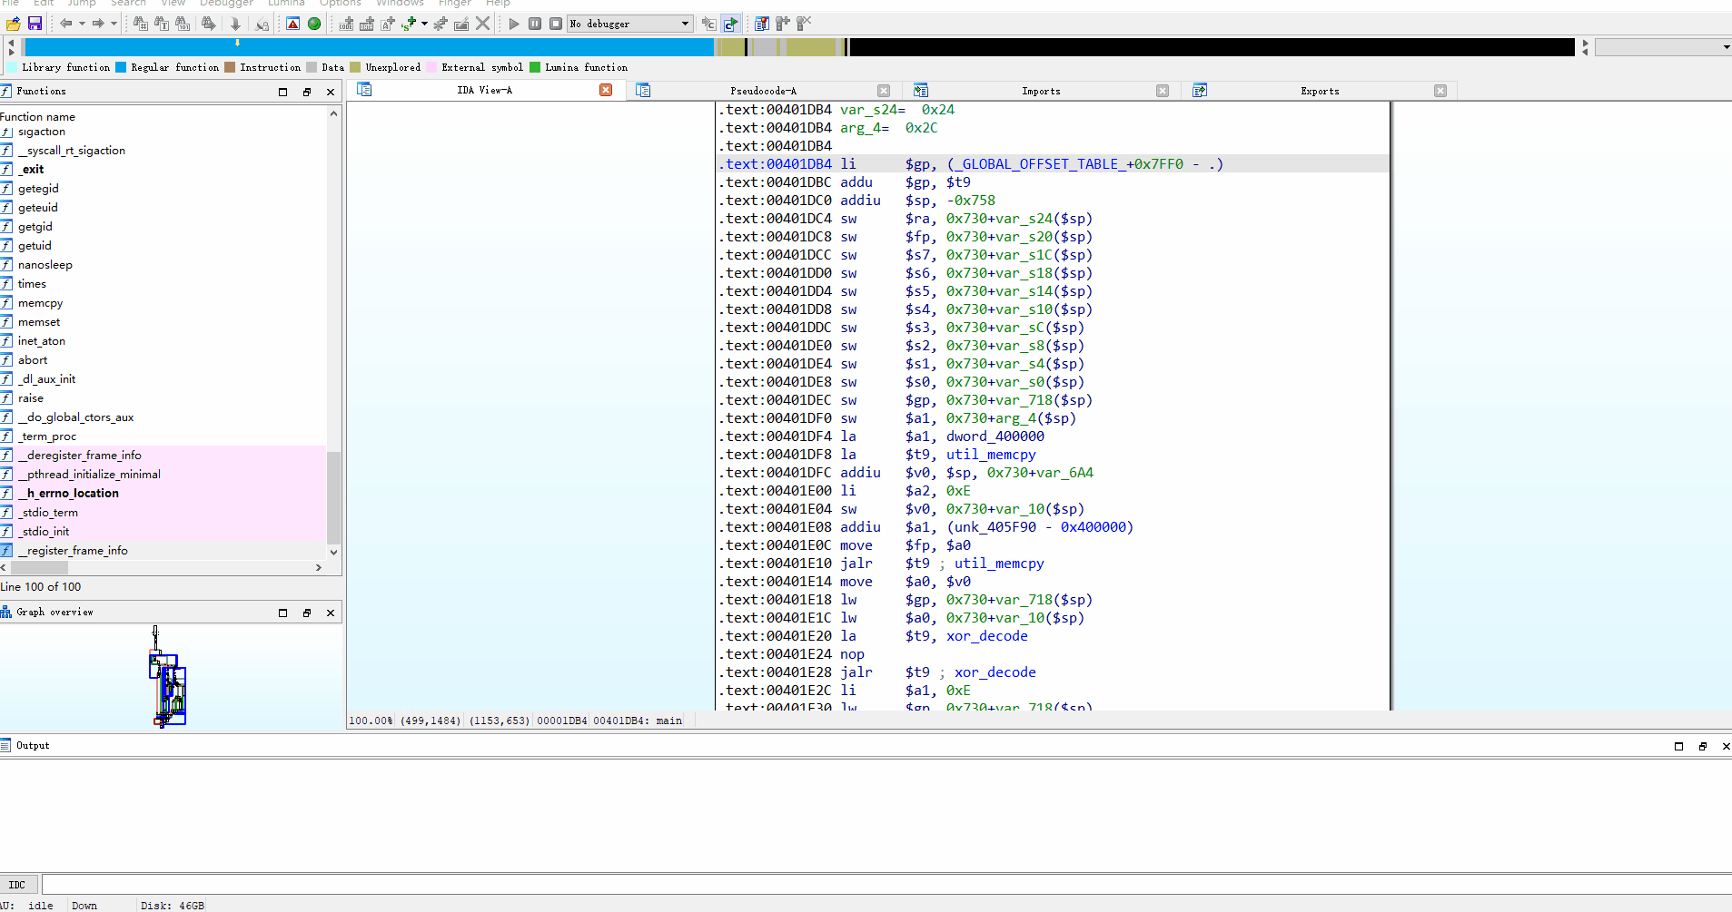The height and width of the screenshot is (912, 1732).
Task: Click the Lumina function green legend swatch
Action: [x=535, y=67]
